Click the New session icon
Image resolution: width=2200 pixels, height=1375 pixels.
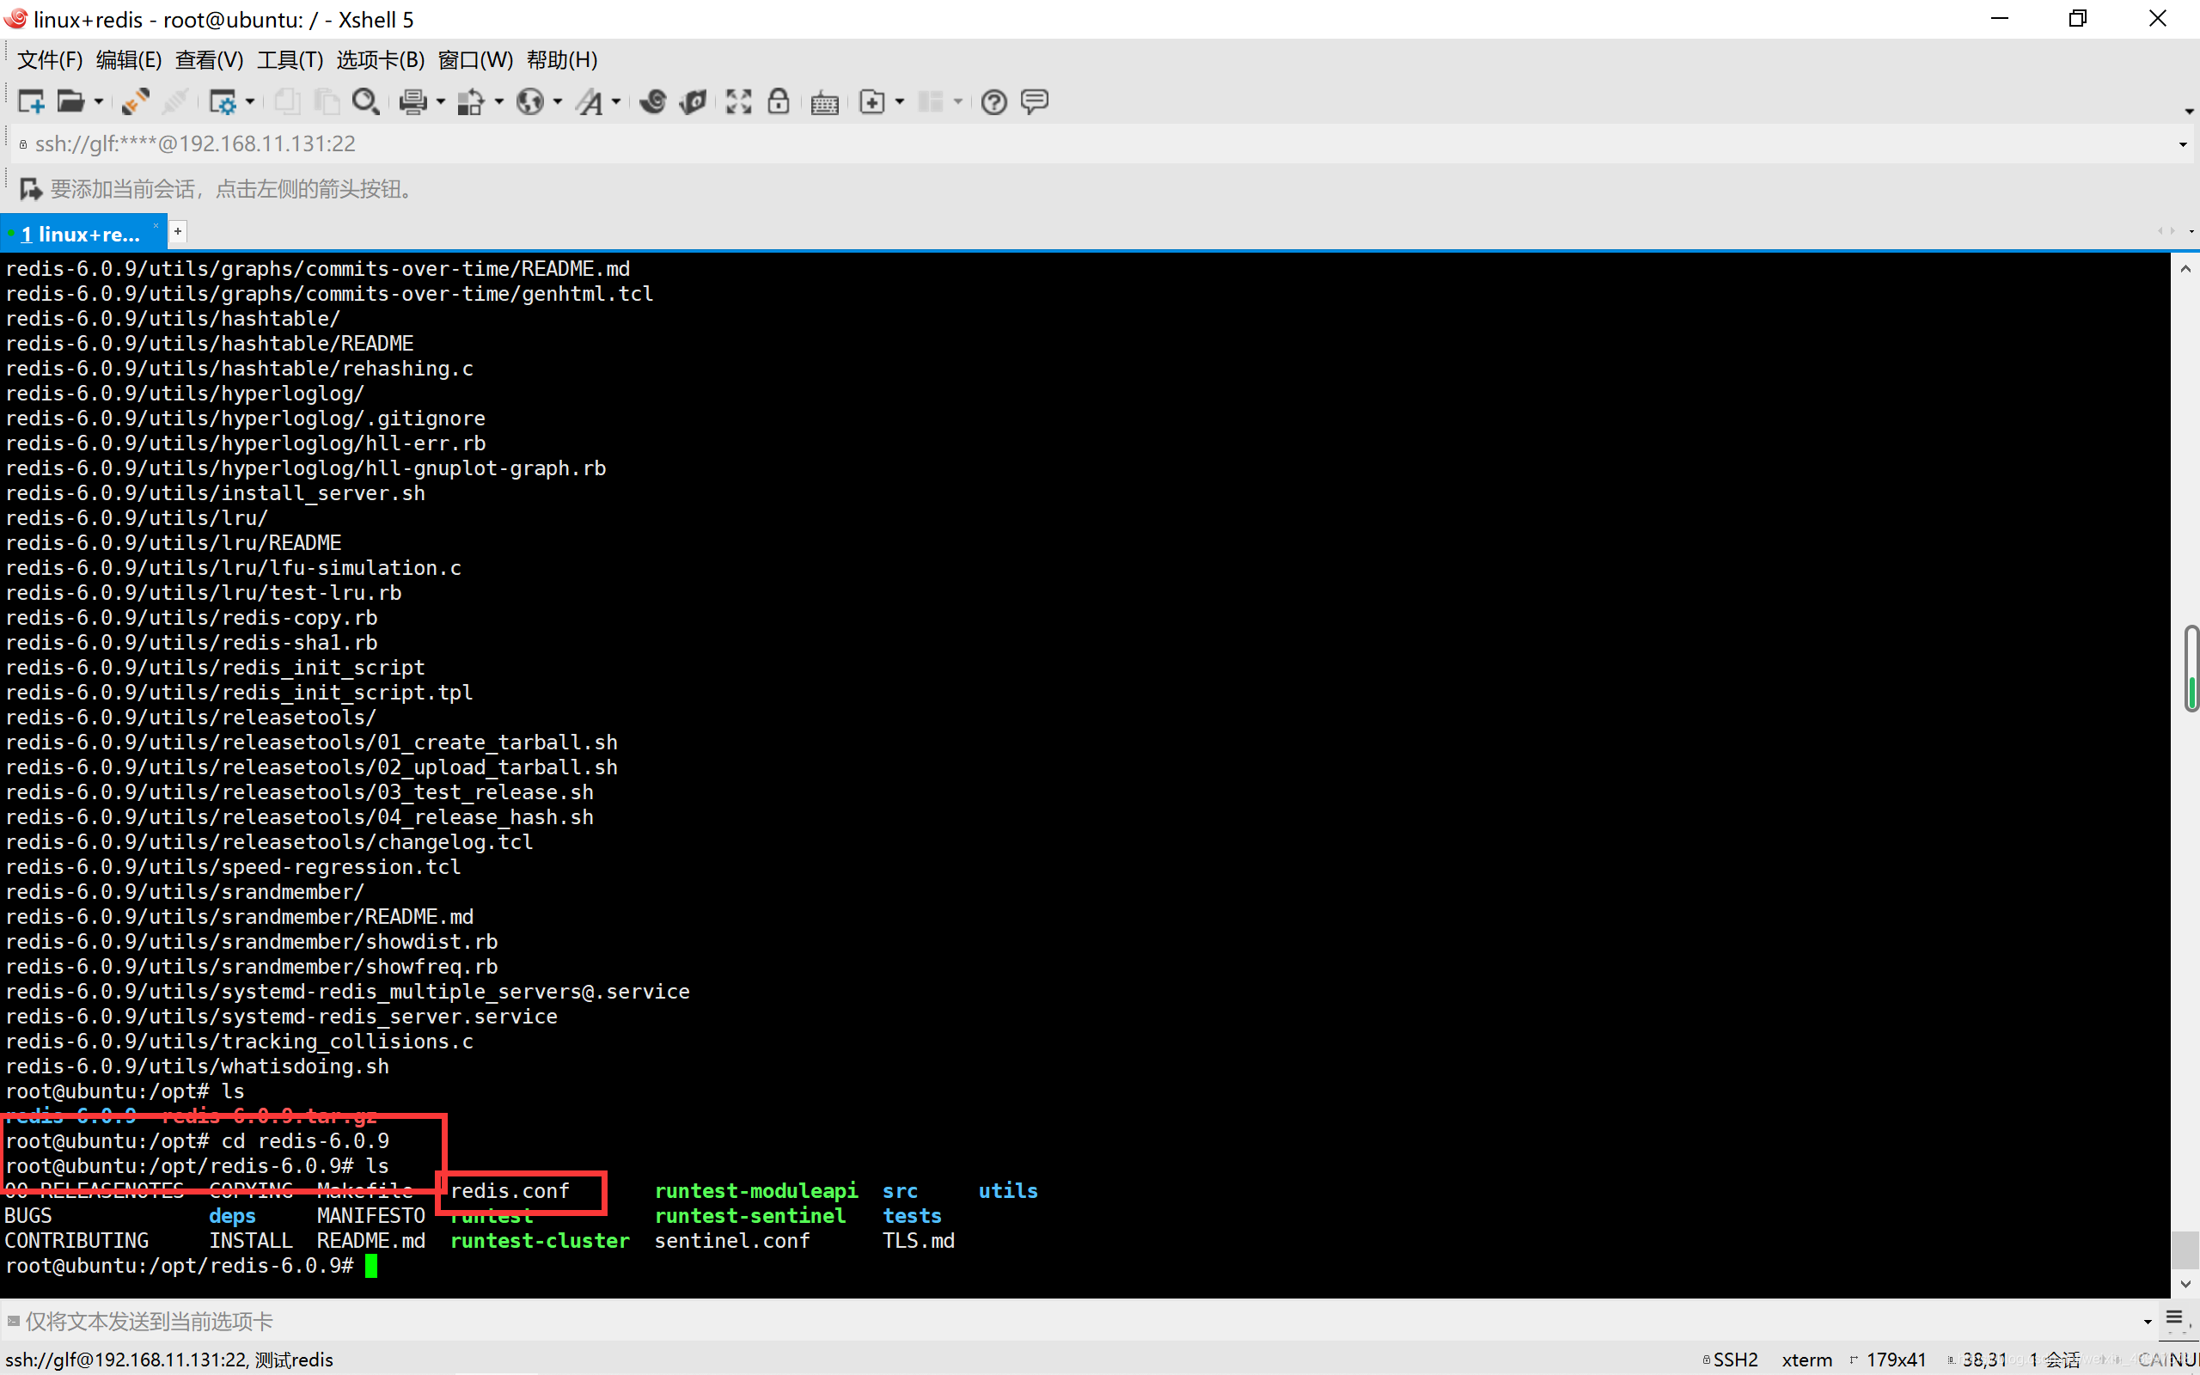click(x=31, y=101)
